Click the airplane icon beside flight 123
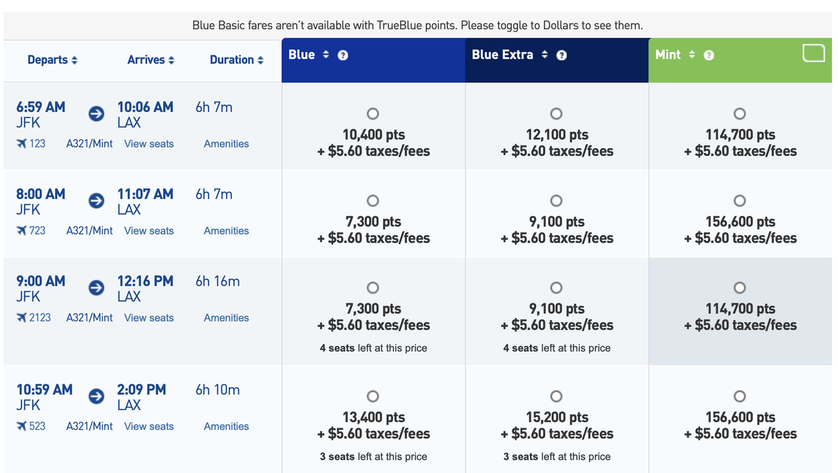 click(x=22, y=144)
